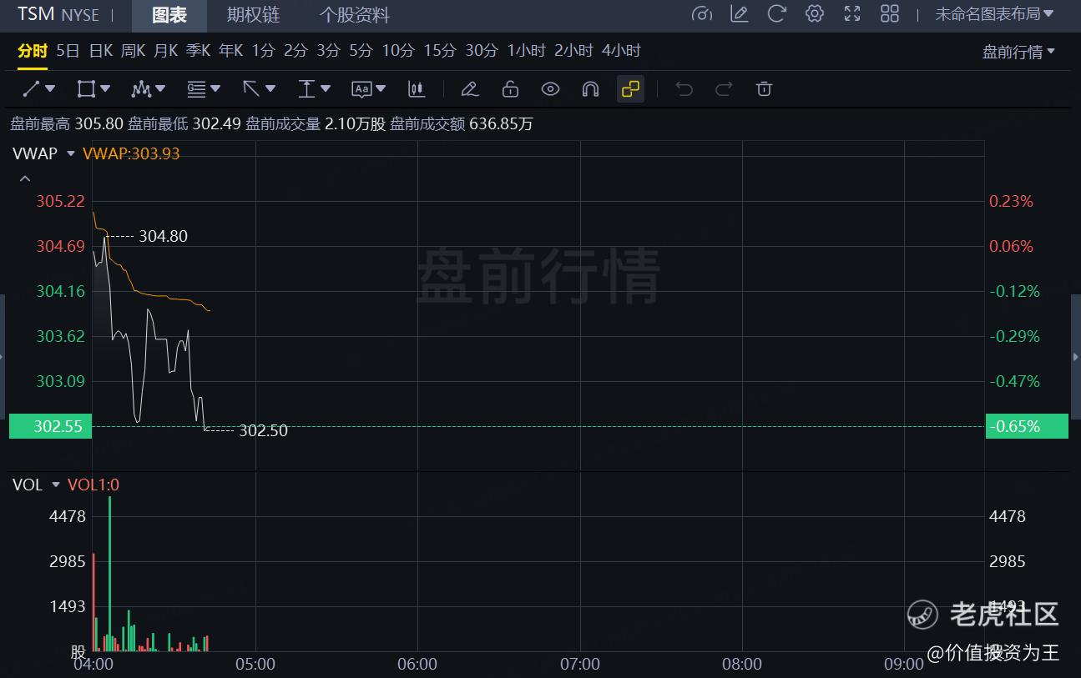Image resolution: width=1081 pixels, height=678 pixels.
Task: Open chart settings gear icon
Action: pyautogui.click(x=814, y=13)
